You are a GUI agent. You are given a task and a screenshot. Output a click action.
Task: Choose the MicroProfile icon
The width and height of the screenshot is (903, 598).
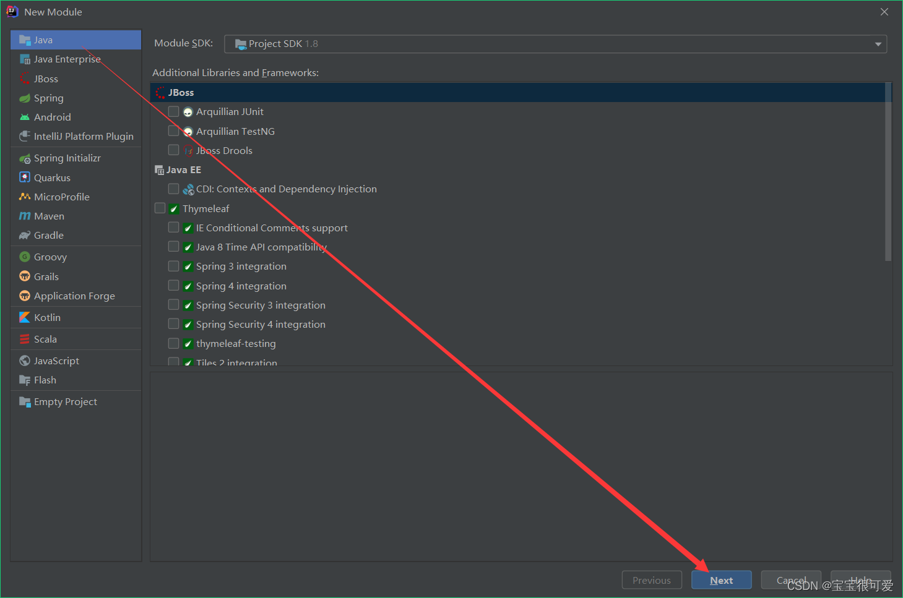coord(25,197)
